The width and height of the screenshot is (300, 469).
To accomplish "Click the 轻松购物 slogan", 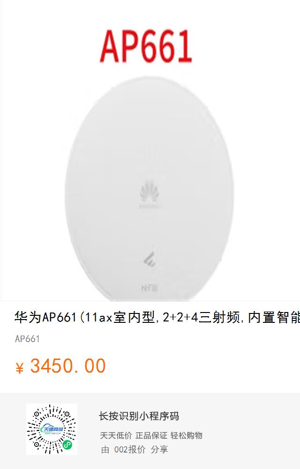I will click(x=187, y=436).
